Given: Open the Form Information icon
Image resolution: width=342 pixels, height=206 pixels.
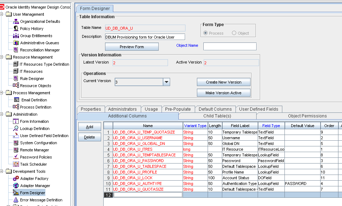Looking at the screenshot, I should (16, 121).
